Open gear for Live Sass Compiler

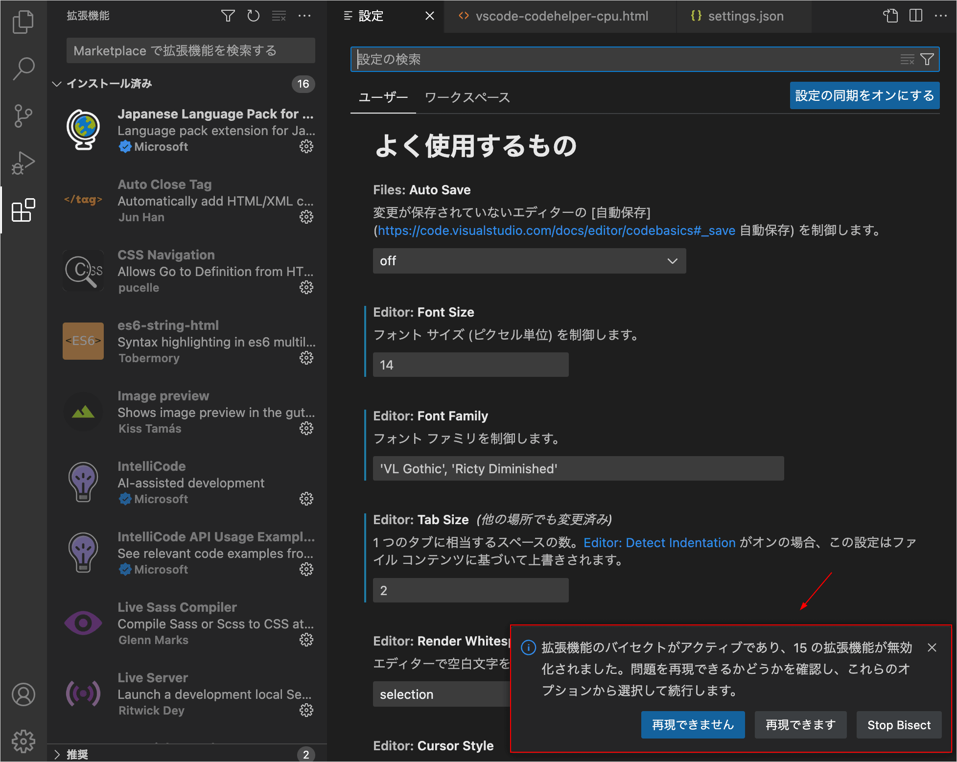pos(306,640)
